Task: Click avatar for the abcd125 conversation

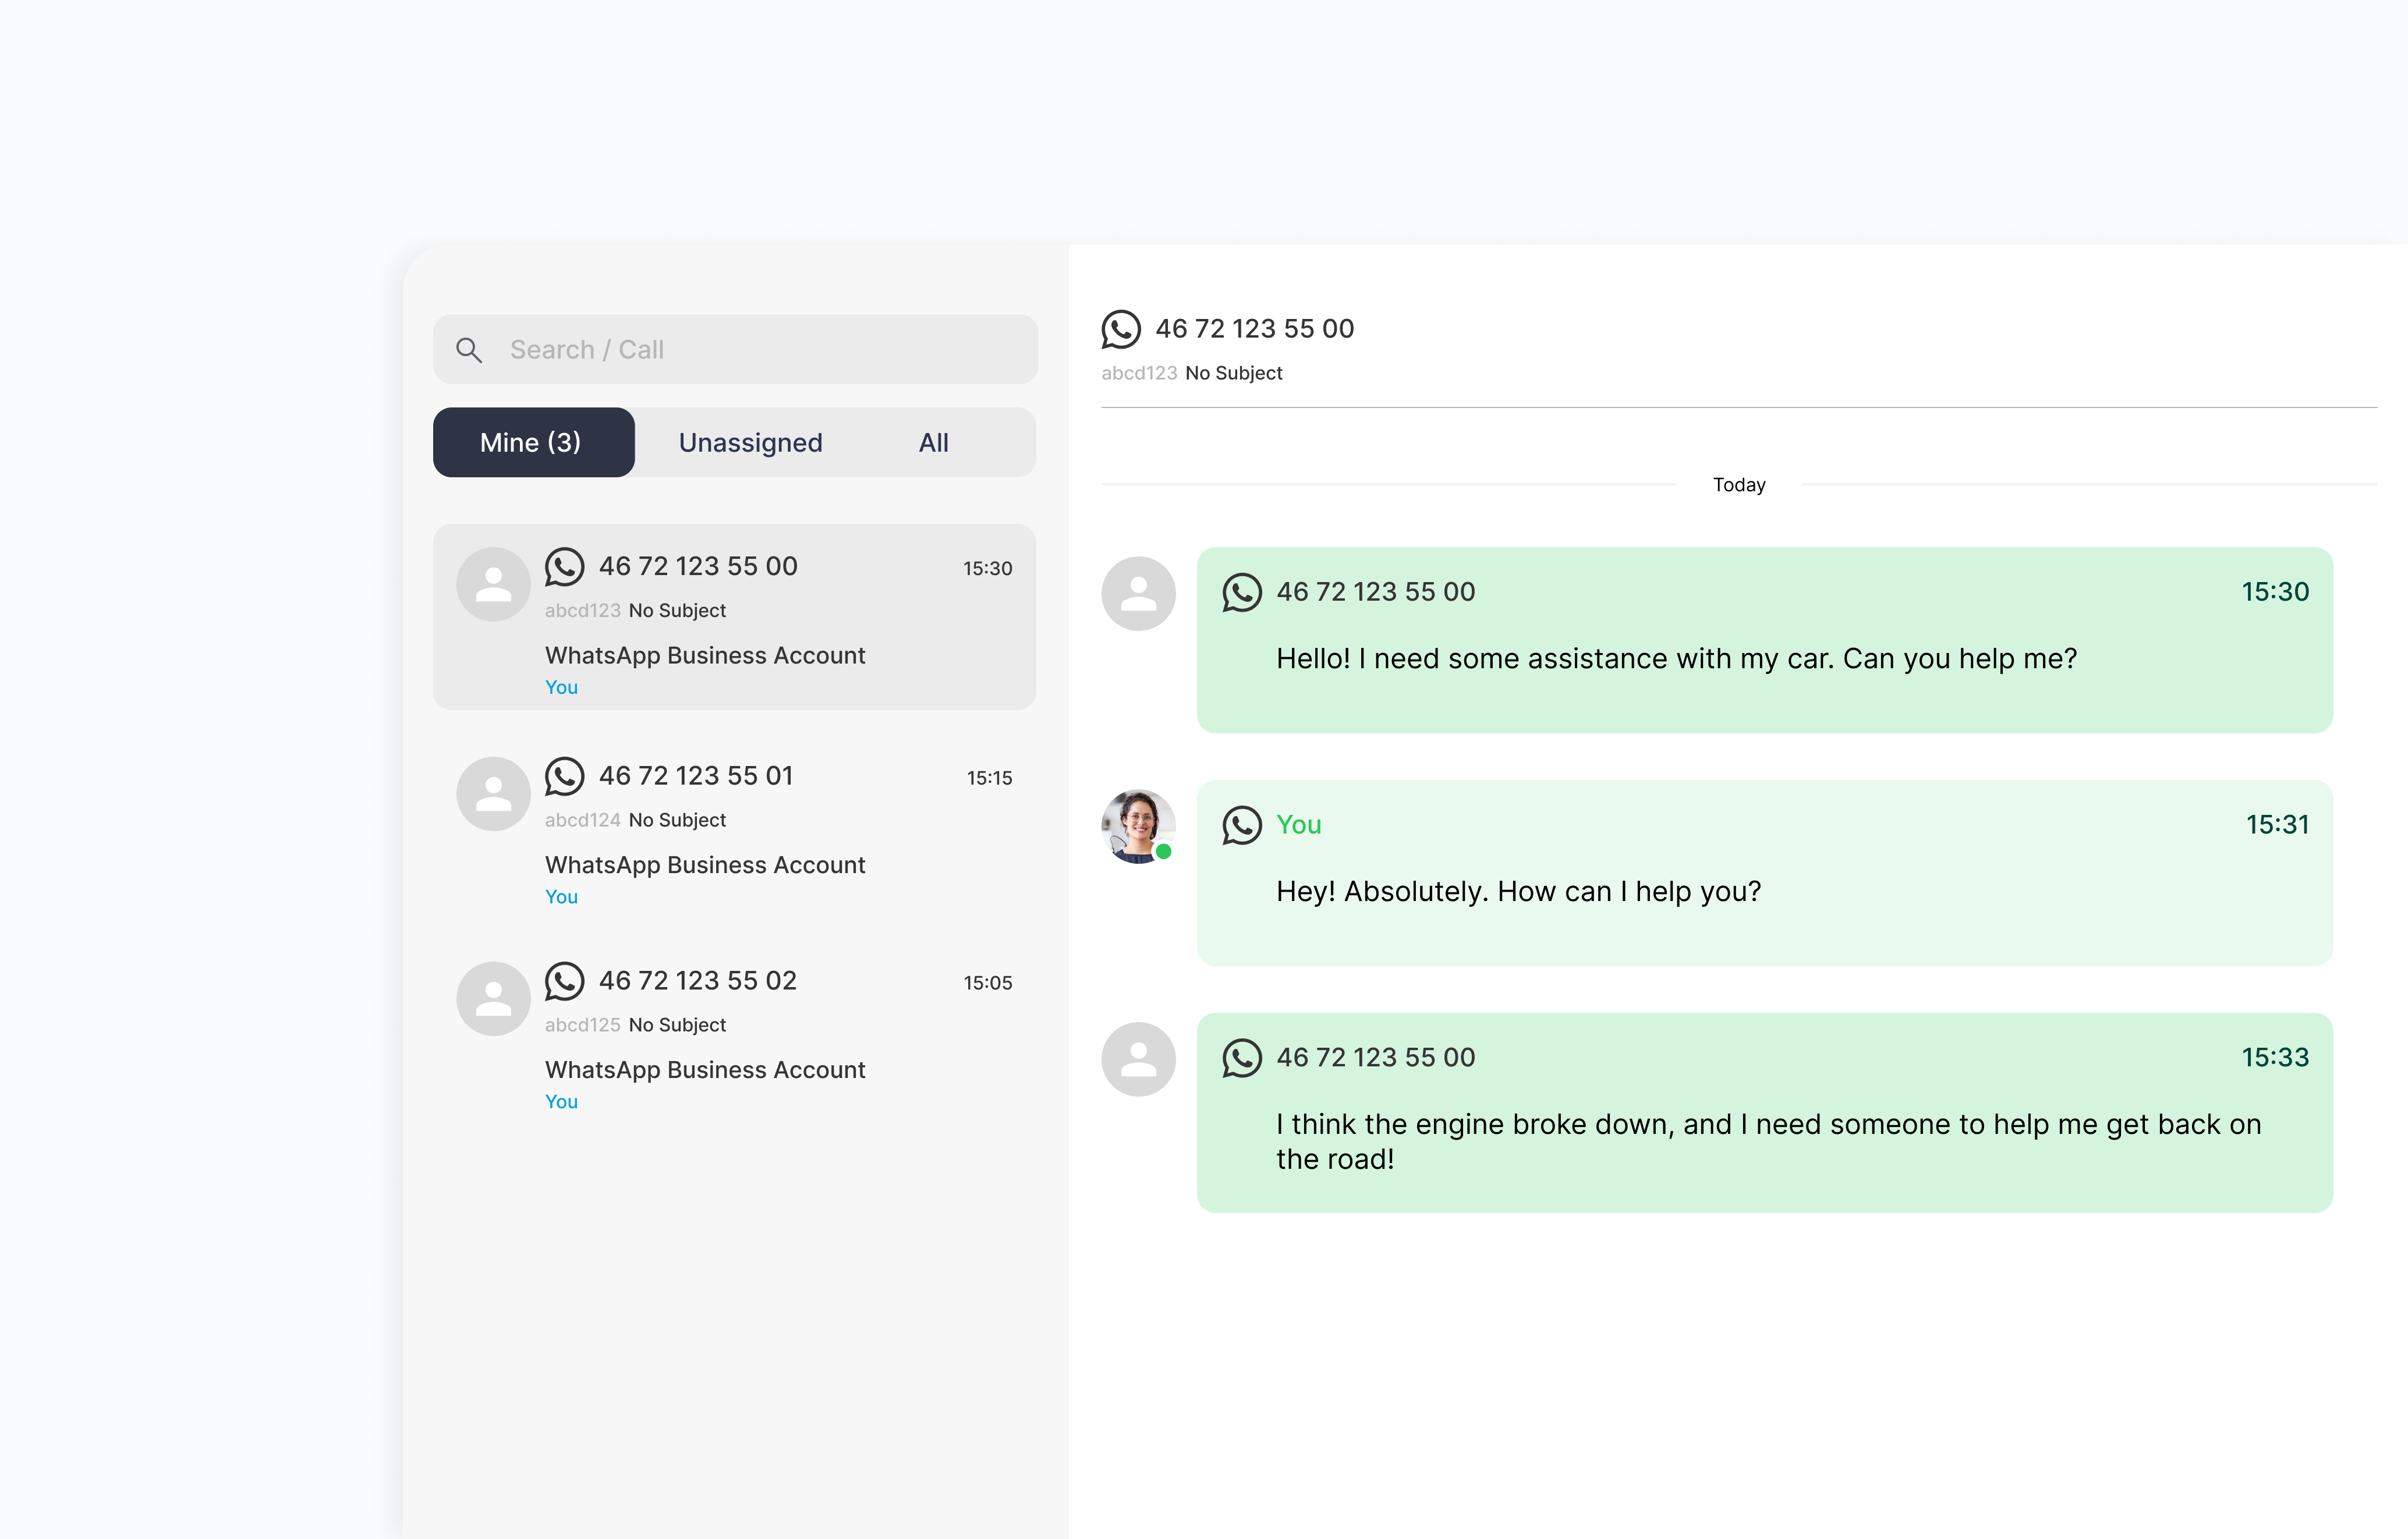Action: click(x=493, y=999)
